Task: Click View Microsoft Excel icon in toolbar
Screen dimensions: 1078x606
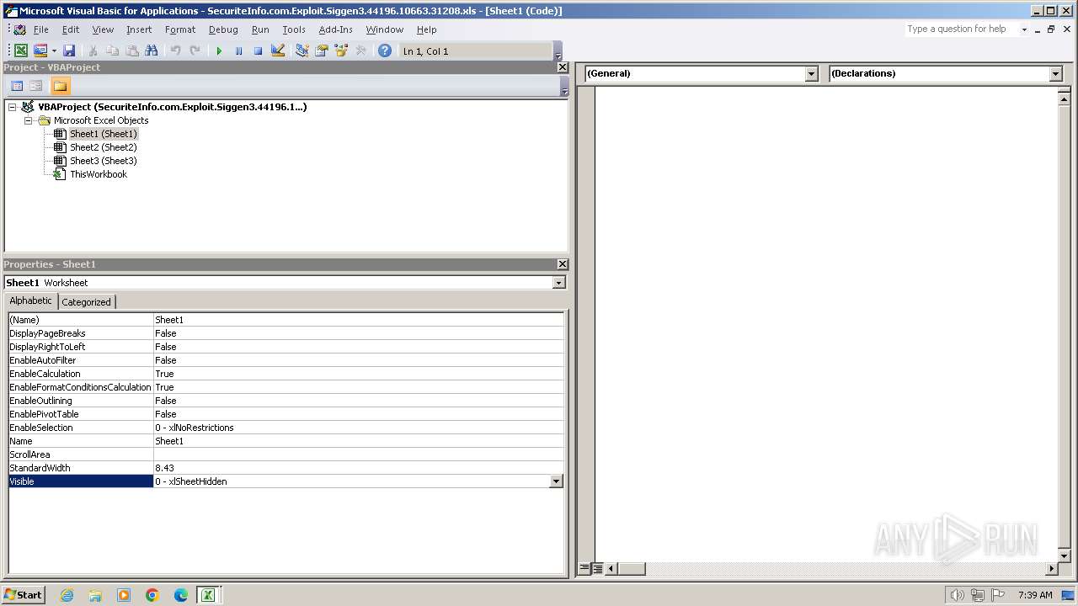Action: point(21,51)
